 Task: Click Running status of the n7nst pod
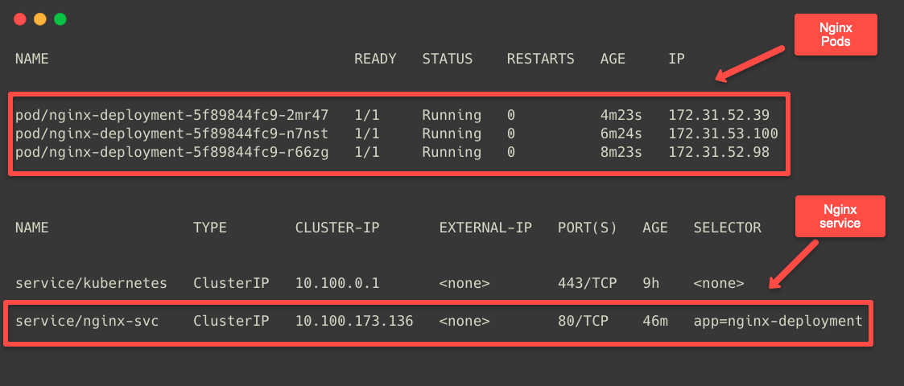(x=452, y=133)
